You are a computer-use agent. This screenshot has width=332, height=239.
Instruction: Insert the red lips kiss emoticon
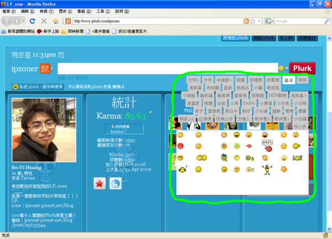249,146
